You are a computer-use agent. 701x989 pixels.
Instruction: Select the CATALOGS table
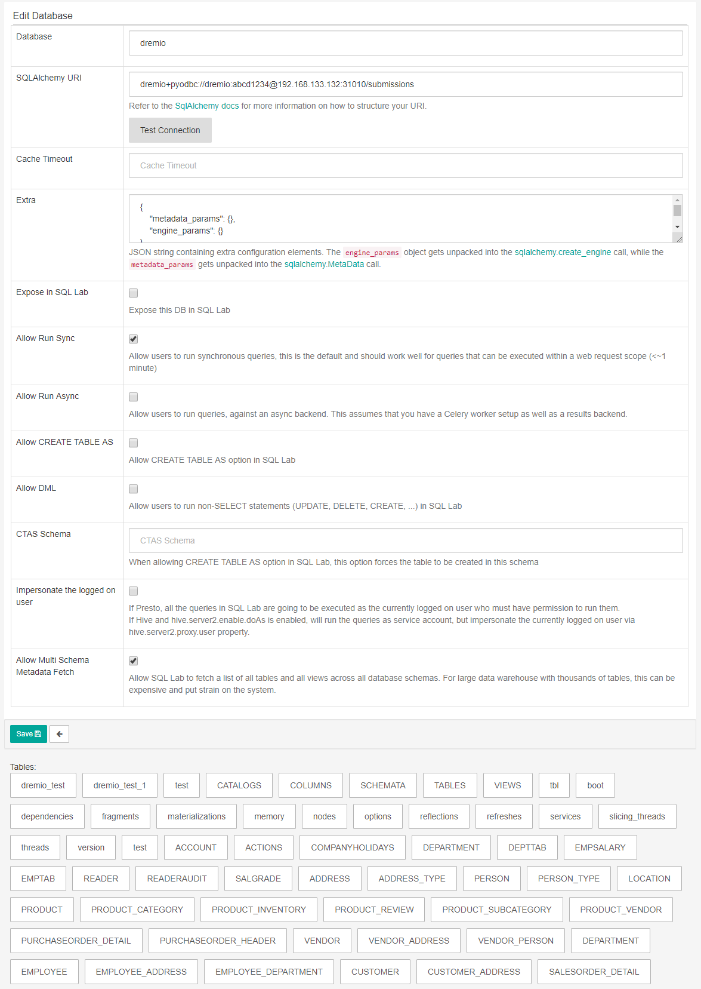point(239,785)
